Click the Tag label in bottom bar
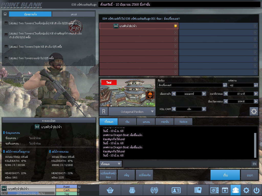Viewport: 262px width, 196px height. pyautogui.click(x=67, y=194)
